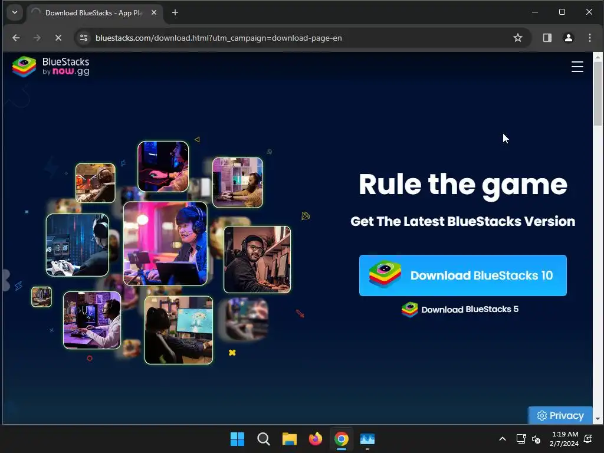Image resolution: width=604 pixels, height=453 pixels.
Task: Click the scrollbar down arrow
Action: (x=598, y=419)
